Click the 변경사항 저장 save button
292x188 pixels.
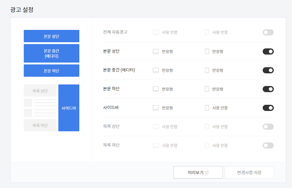click(x=249, y=172)
